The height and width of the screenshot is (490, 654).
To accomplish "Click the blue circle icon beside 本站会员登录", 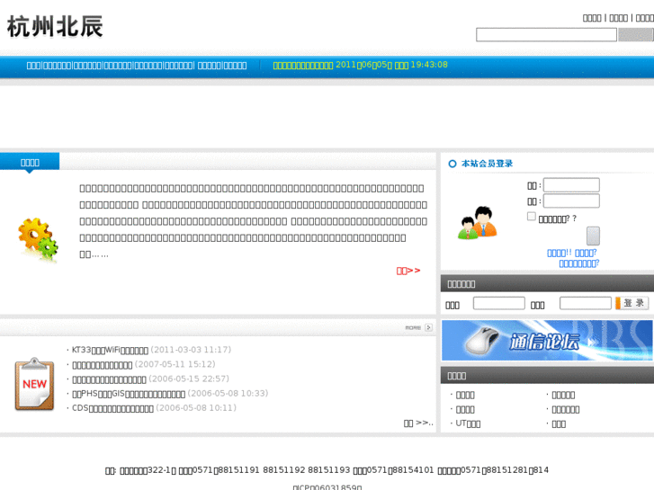I will click(x=452, y=164).
